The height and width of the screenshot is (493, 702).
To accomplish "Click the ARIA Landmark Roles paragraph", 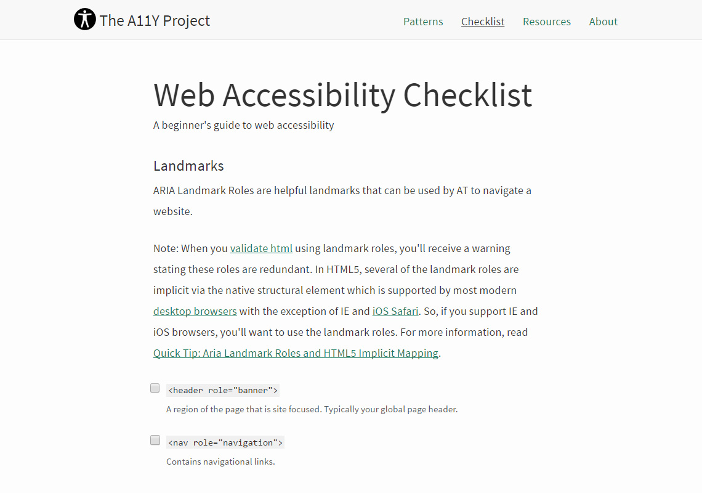I will [342, 190].
